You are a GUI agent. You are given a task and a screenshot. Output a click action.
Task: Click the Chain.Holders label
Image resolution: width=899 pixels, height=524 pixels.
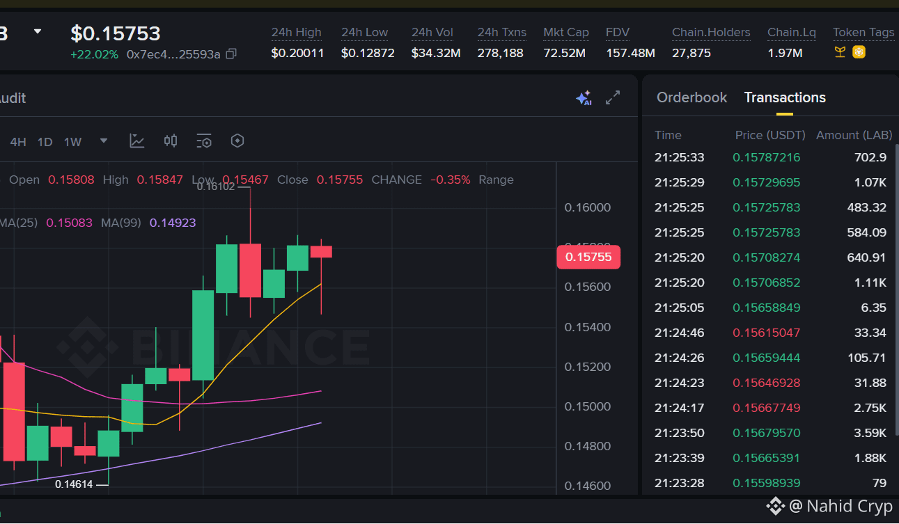pyautogui.click(x=711, y=32)
